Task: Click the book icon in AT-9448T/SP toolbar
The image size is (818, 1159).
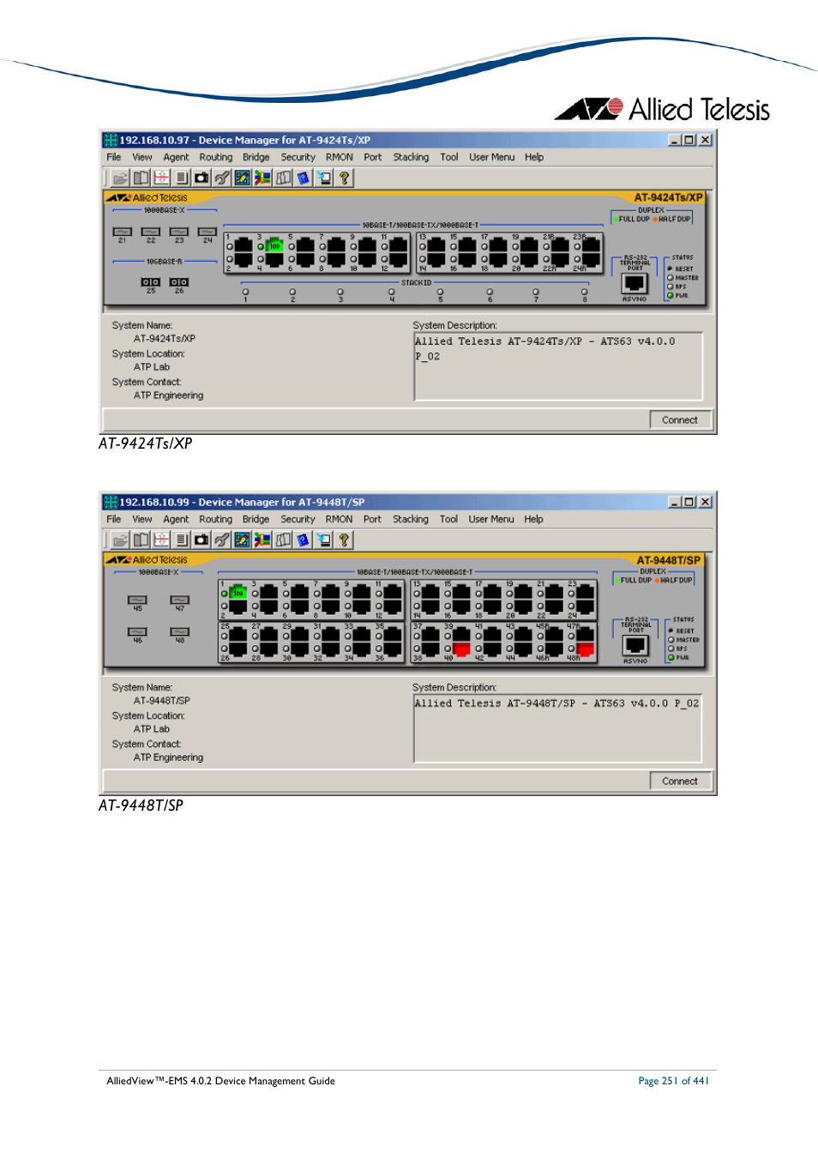Action: point(141,540)
